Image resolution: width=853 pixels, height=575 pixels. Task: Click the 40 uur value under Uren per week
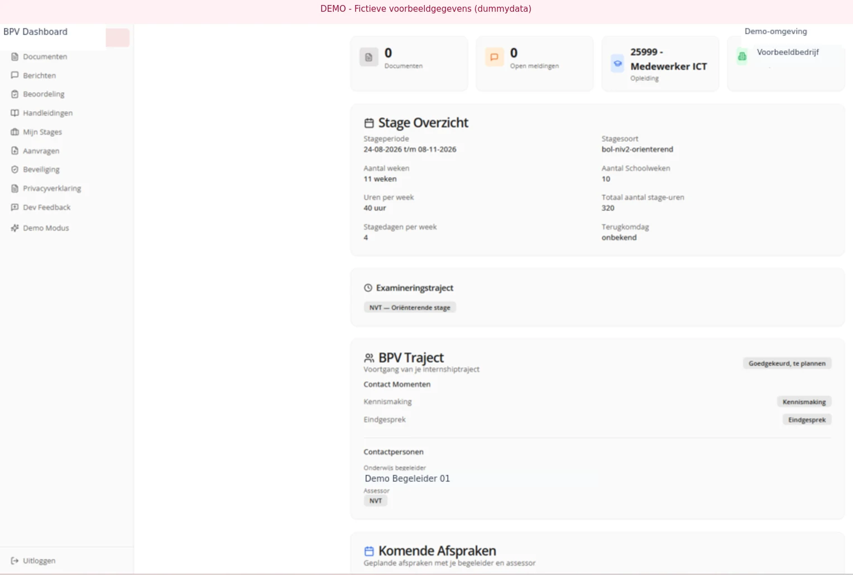(375, 208)
